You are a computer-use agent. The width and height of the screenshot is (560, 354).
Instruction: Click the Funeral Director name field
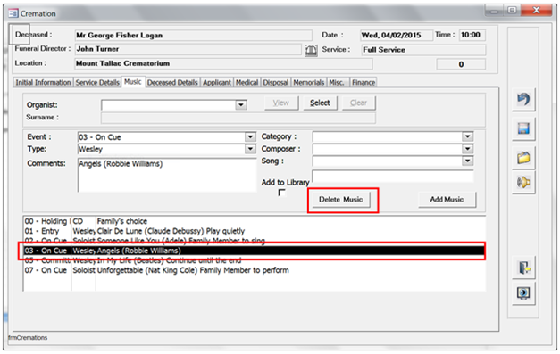[x=188, y=49]
